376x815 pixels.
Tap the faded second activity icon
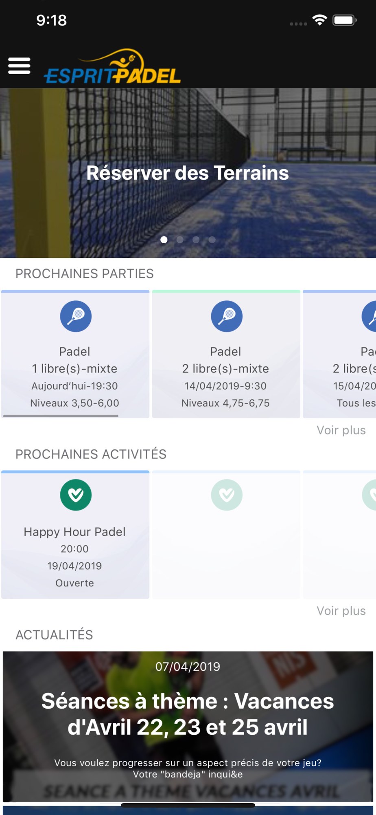(227, 495)
